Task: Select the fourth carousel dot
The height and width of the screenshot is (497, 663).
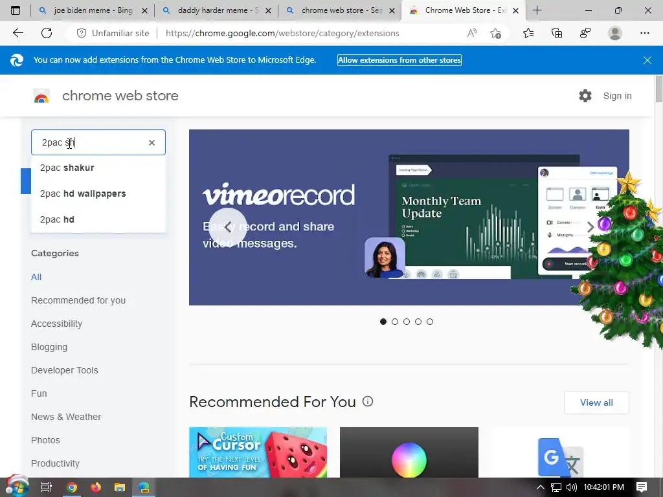Action: pyautogui.click(x=418, y=322)
